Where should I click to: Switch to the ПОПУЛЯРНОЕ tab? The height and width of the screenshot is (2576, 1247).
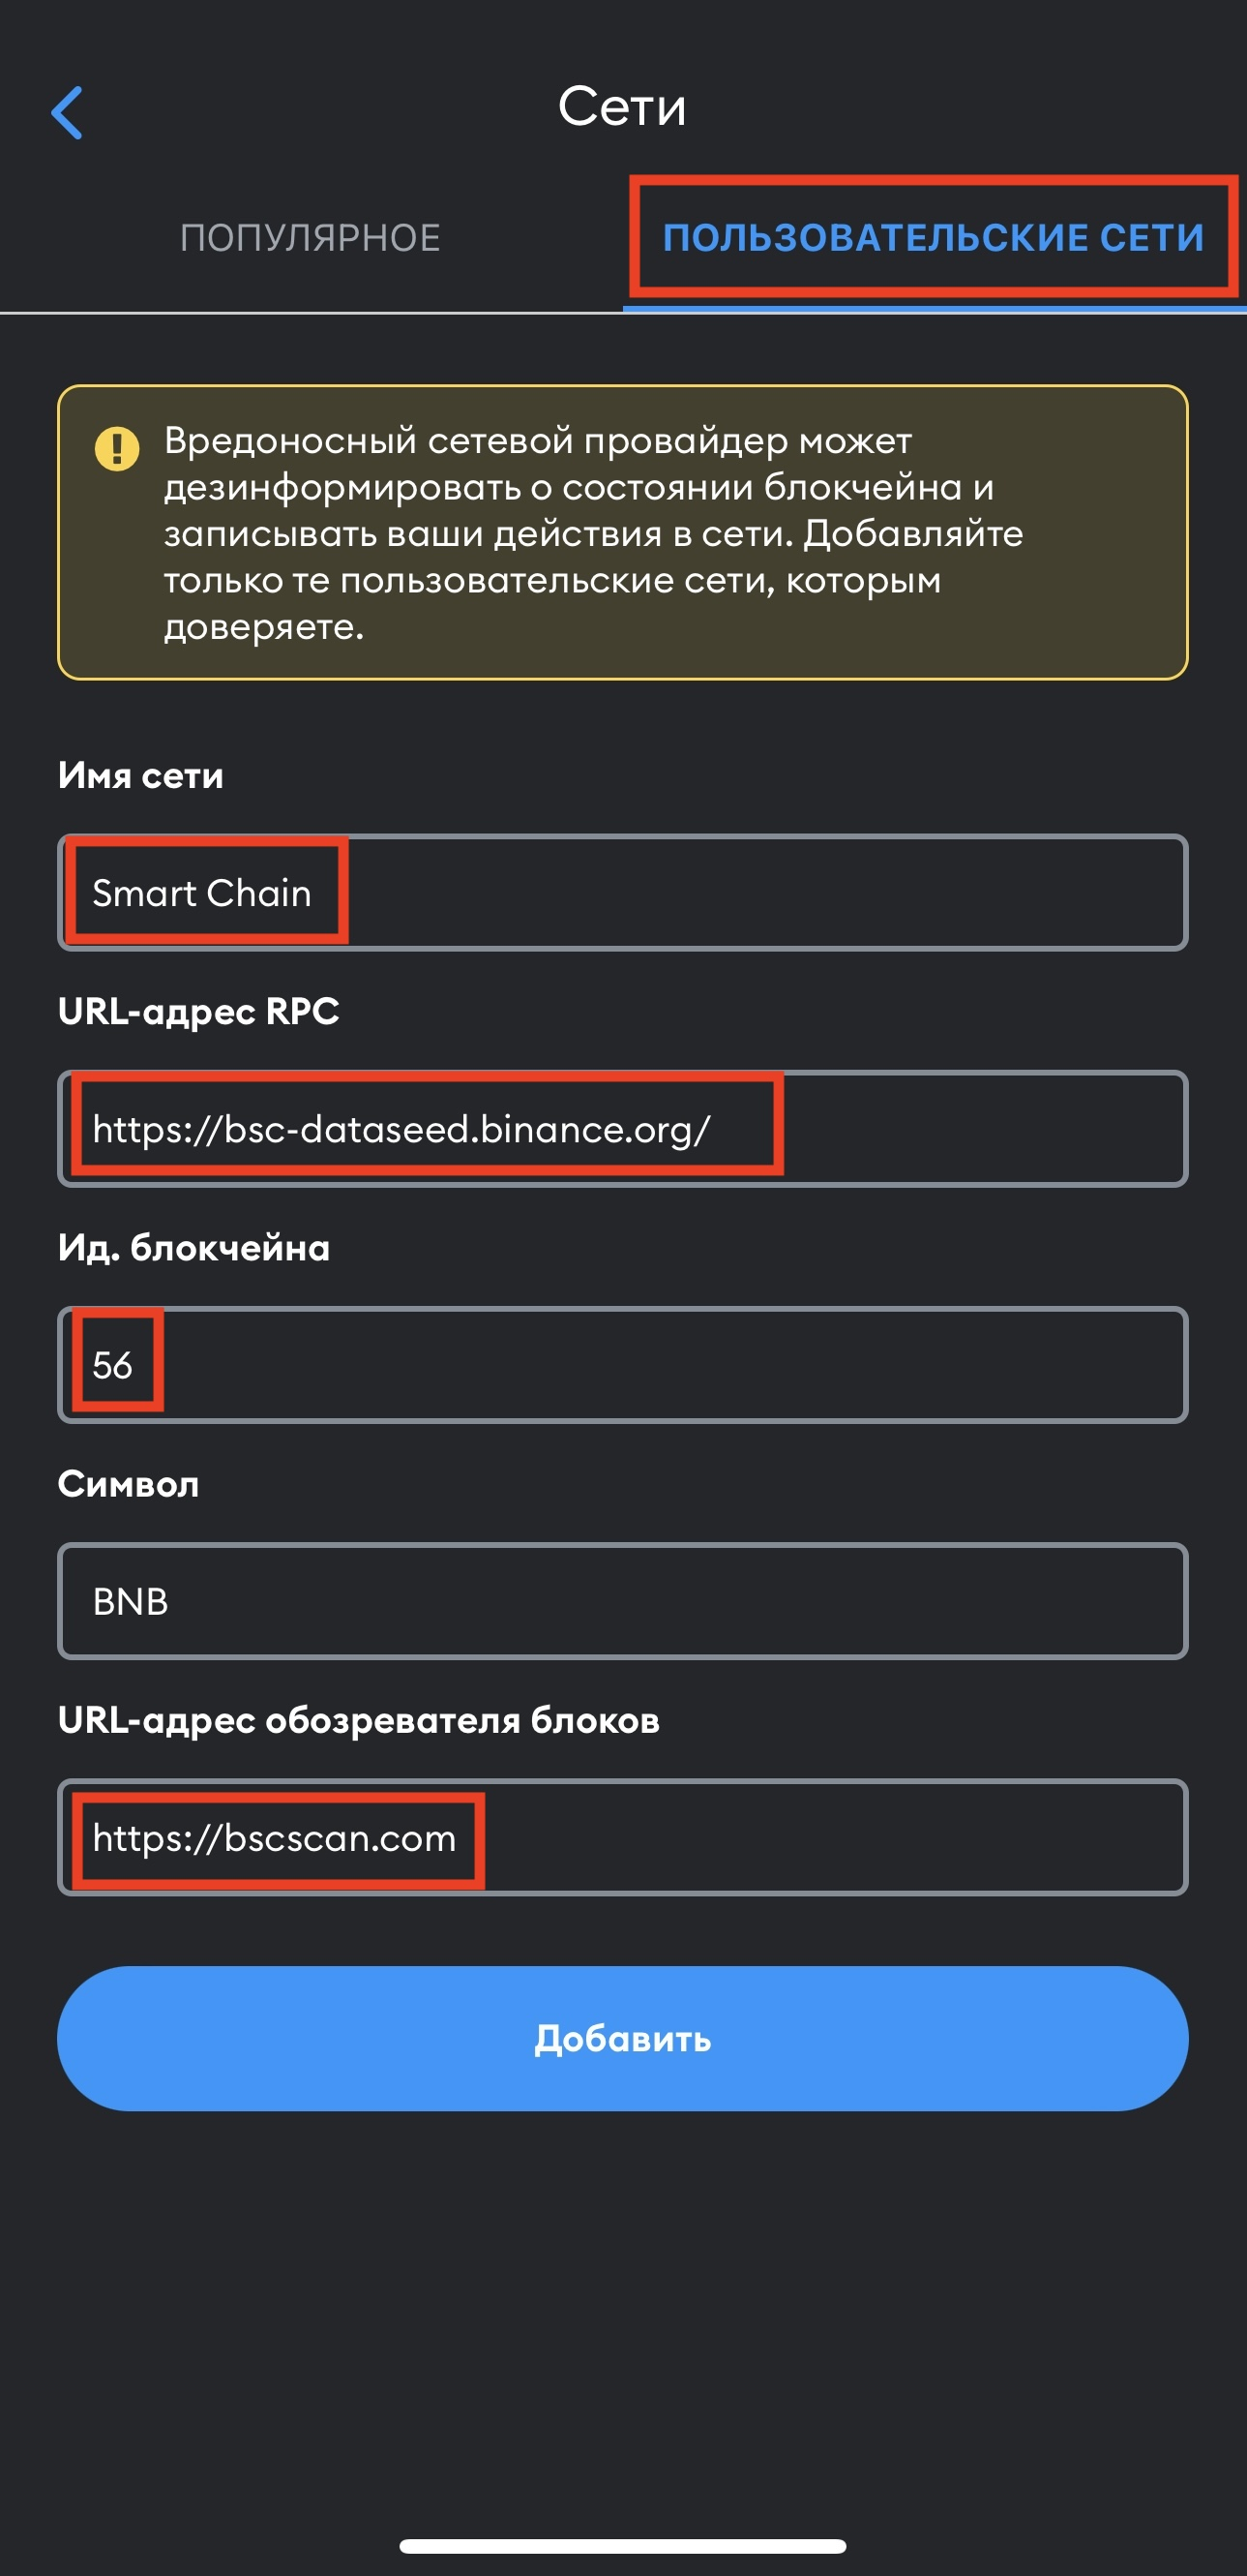tap(310, 238)
